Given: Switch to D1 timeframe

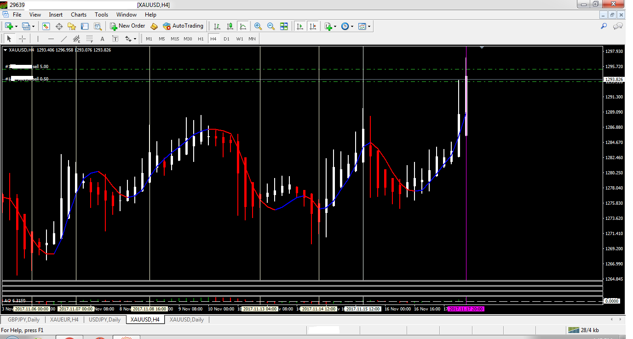Looking at the screenshot, I should (x=226, y=39).
